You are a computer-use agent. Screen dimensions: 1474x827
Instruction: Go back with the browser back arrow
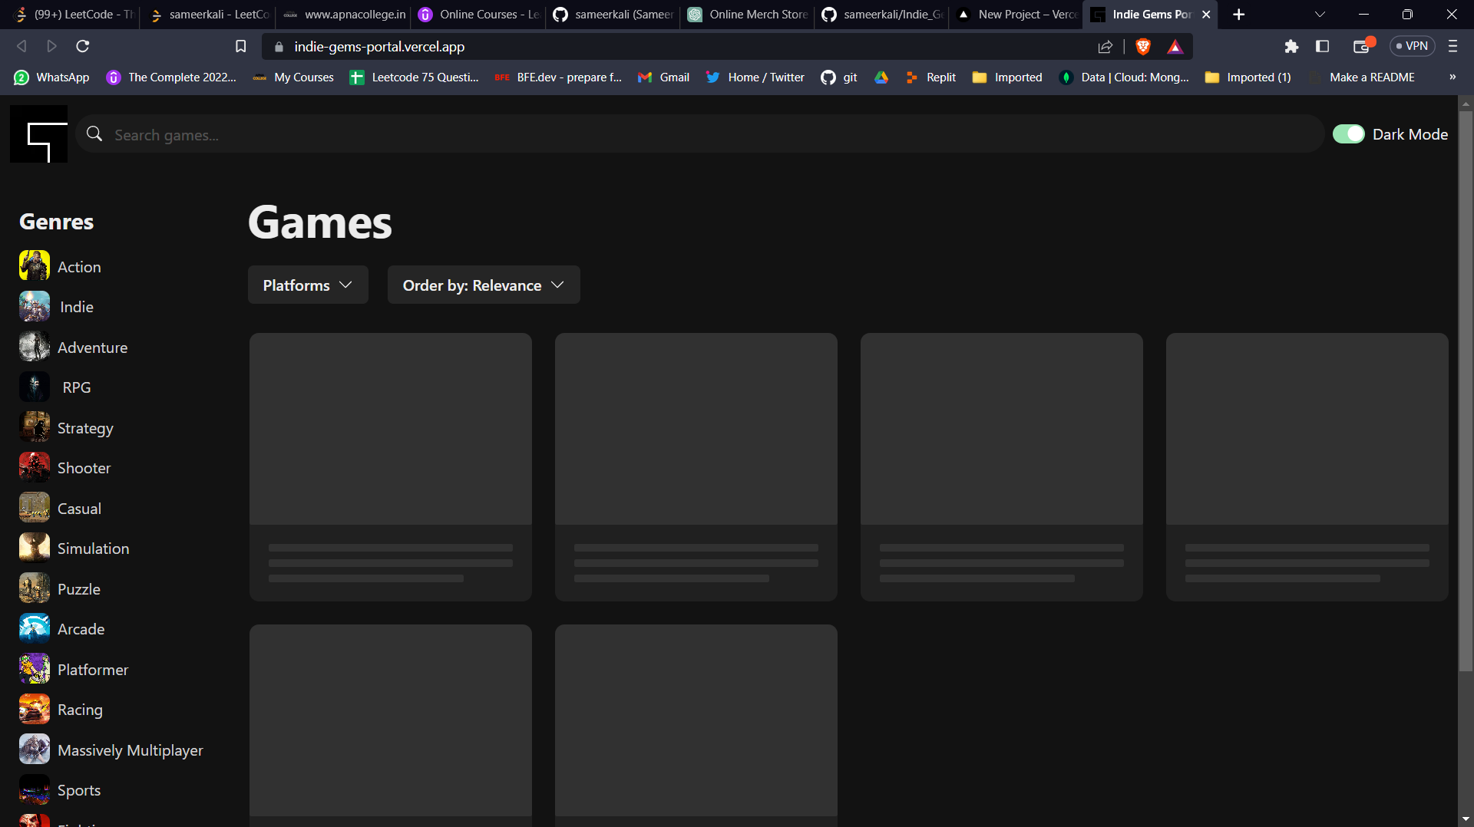21,46
